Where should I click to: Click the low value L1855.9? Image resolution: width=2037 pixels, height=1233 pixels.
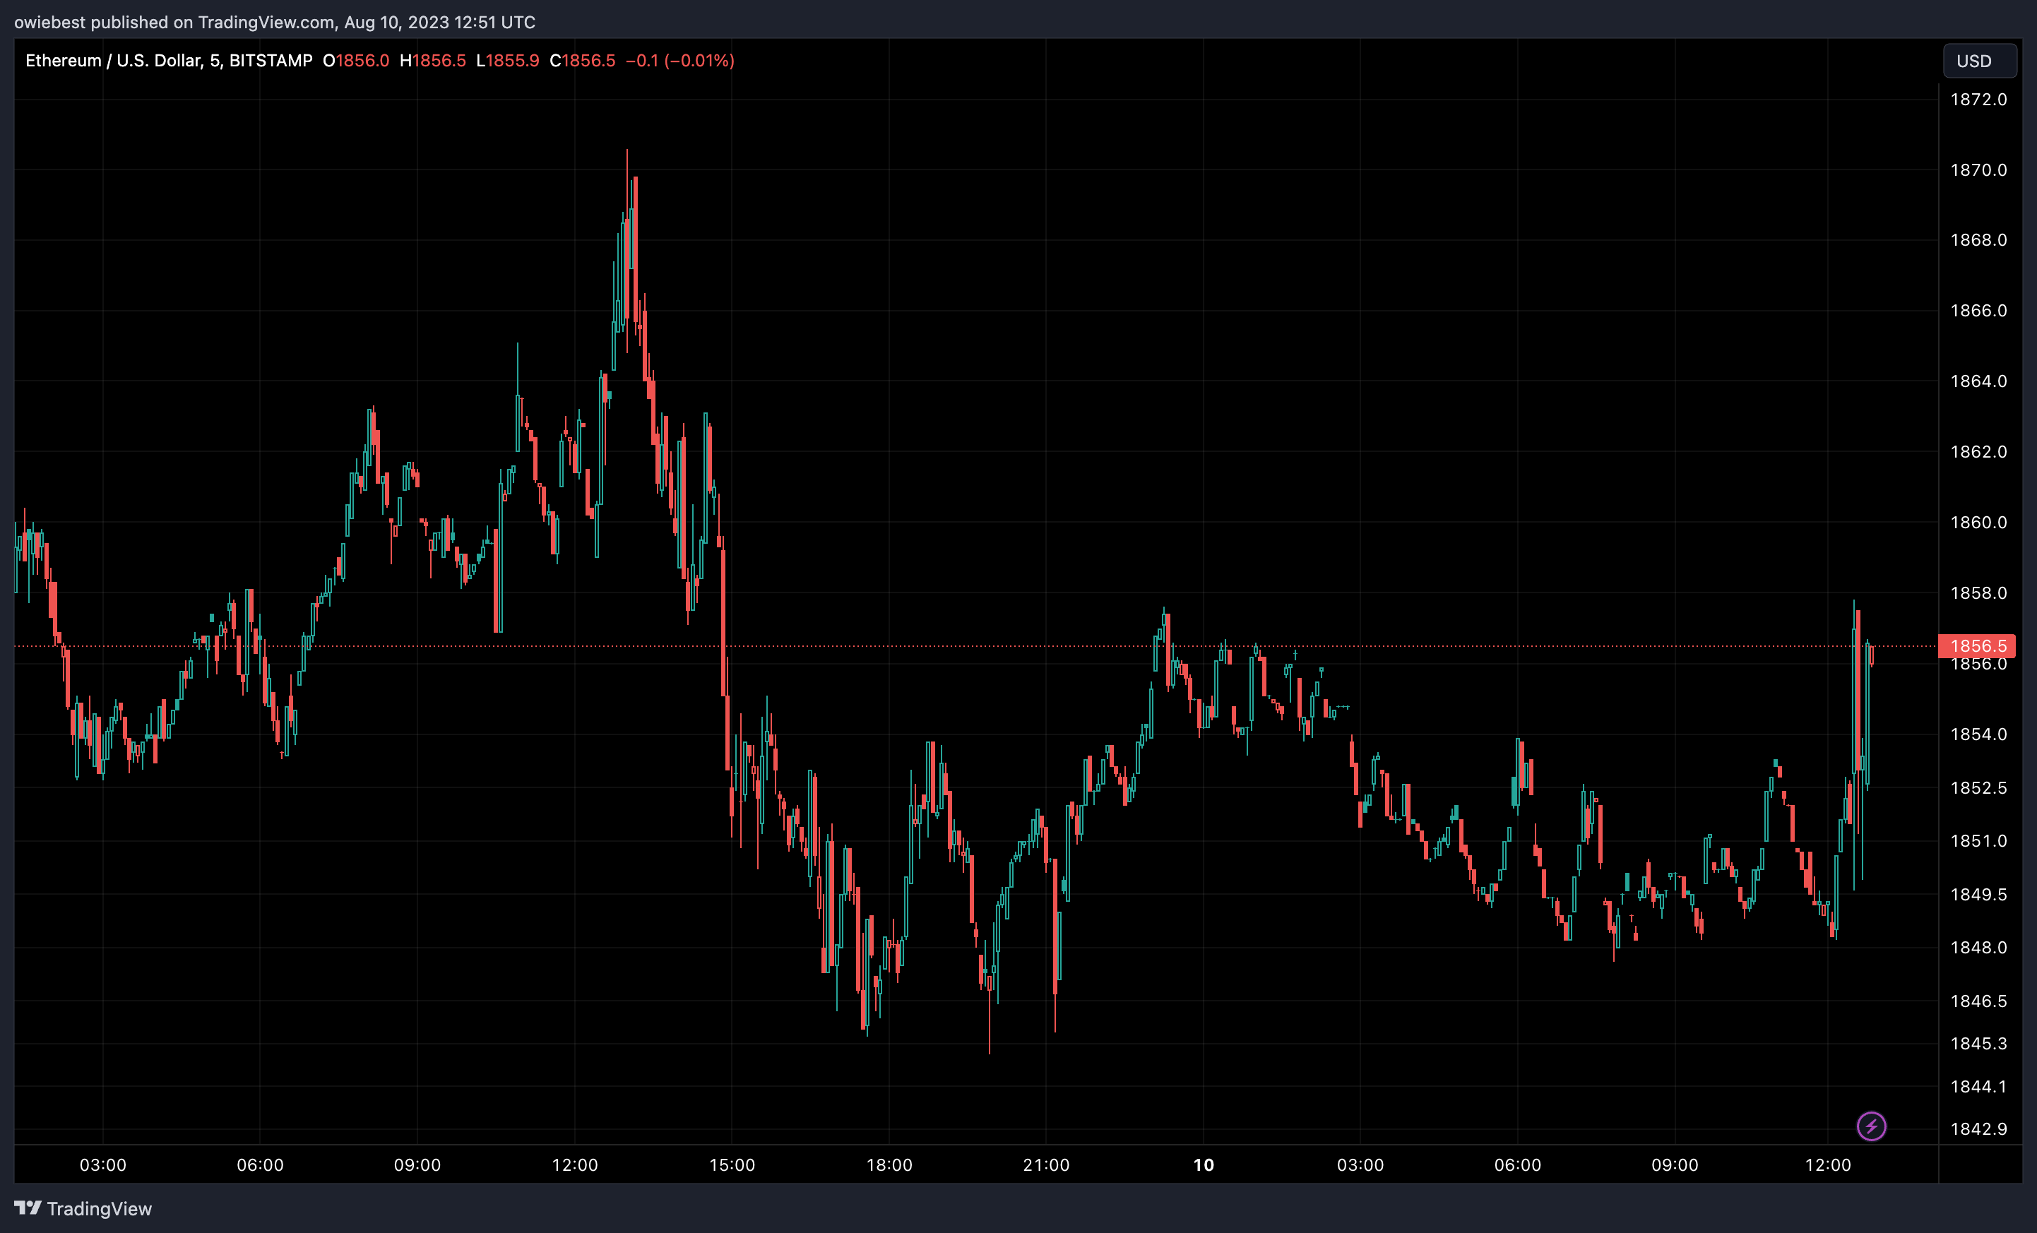(508, 60)
